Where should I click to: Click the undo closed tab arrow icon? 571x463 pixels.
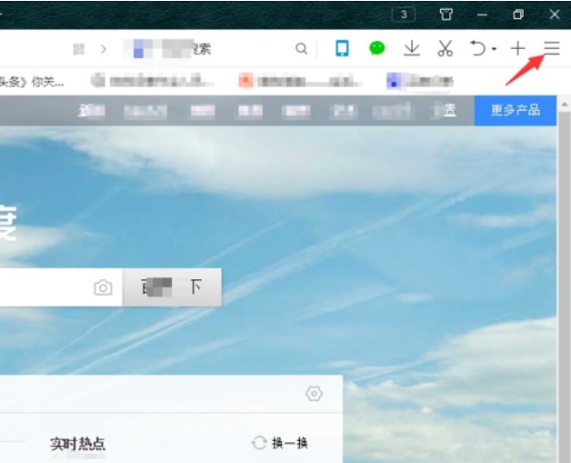(477, 48)
